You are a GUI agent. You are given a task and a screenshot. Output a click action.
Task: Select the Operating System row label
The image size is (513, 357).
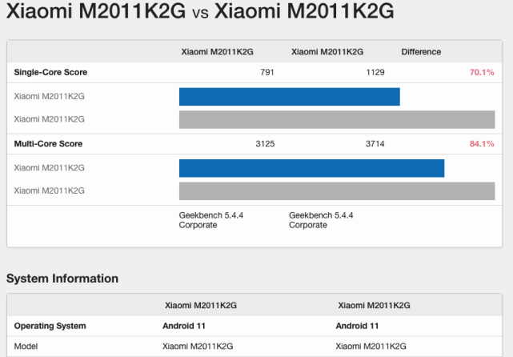click(x=50, y=326)
